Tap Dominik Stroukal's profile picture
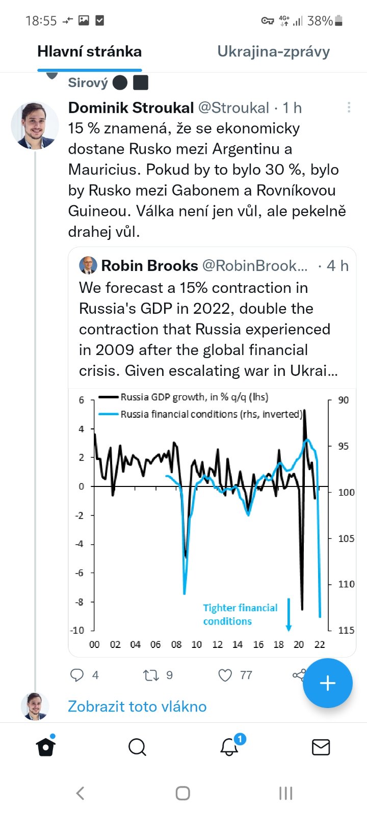 point(35,125)
